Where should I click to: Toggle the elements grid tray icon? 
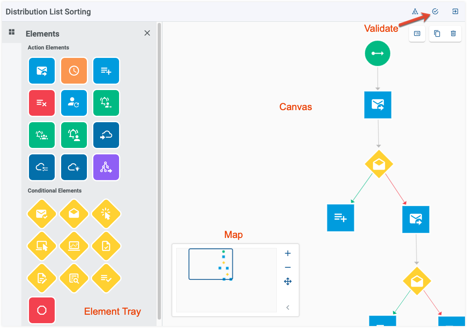point(12,32)
